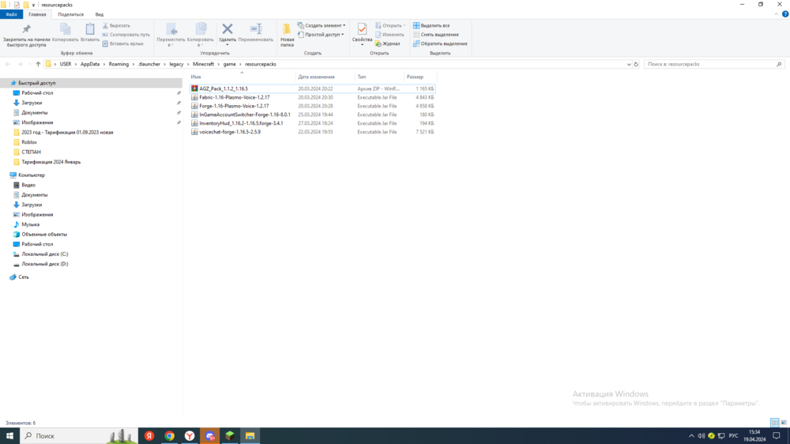Click the Up one level arrow
Image resolution: width=790 pixels, height=444 pixels.
38,64
